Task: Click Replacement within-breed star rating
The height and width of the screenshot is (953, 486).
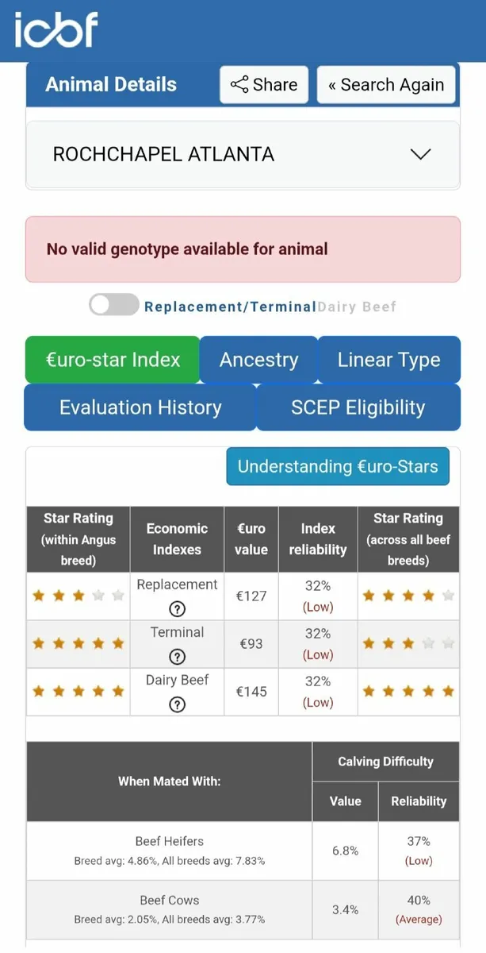Action: [78, 596]
